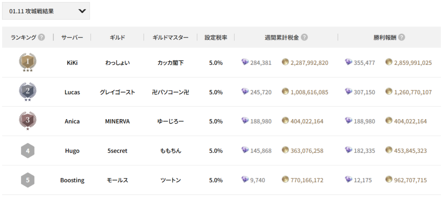Click the rank 5 hexagon badge
Screen dimensions: 443x197
(x=28, y=180)
